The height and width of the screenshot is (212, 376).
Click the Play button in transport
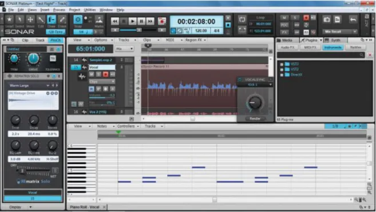point(132,21)
